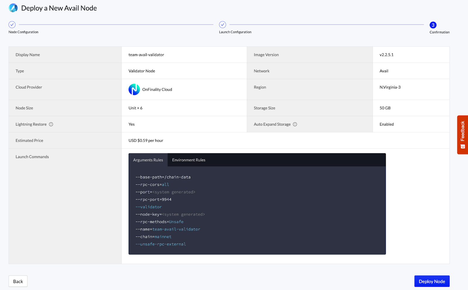Click the Auto Expand Storage info icon
This screenshot has height=290, width=468.
tap(295, 124)
